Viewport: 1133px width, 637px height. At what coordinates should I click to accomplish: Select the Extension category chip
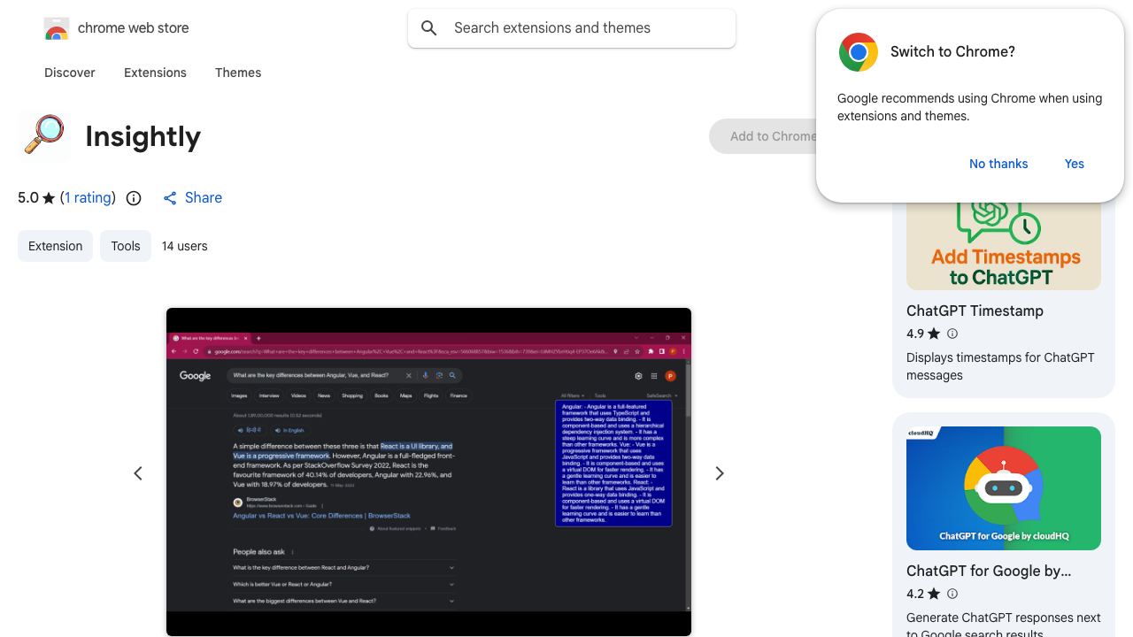point(55,246)
